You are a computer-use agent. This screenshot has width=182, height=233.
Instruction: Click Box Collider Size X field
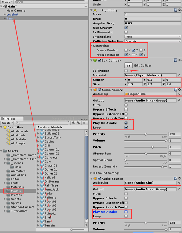pos(135,84)
